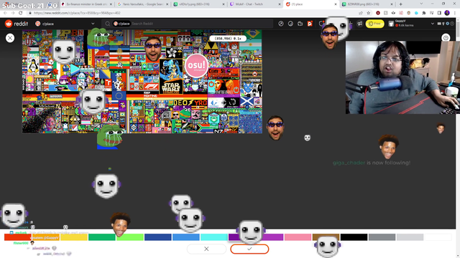
Task: Open the tab search dropdown arrow
Action: coord(421,4)
